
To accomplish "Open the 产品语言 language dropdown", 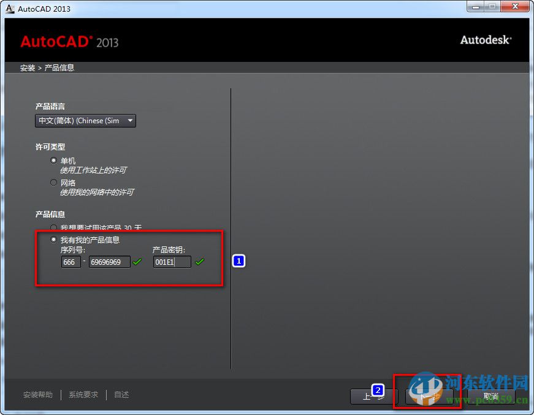I will (x=85, y=121).
